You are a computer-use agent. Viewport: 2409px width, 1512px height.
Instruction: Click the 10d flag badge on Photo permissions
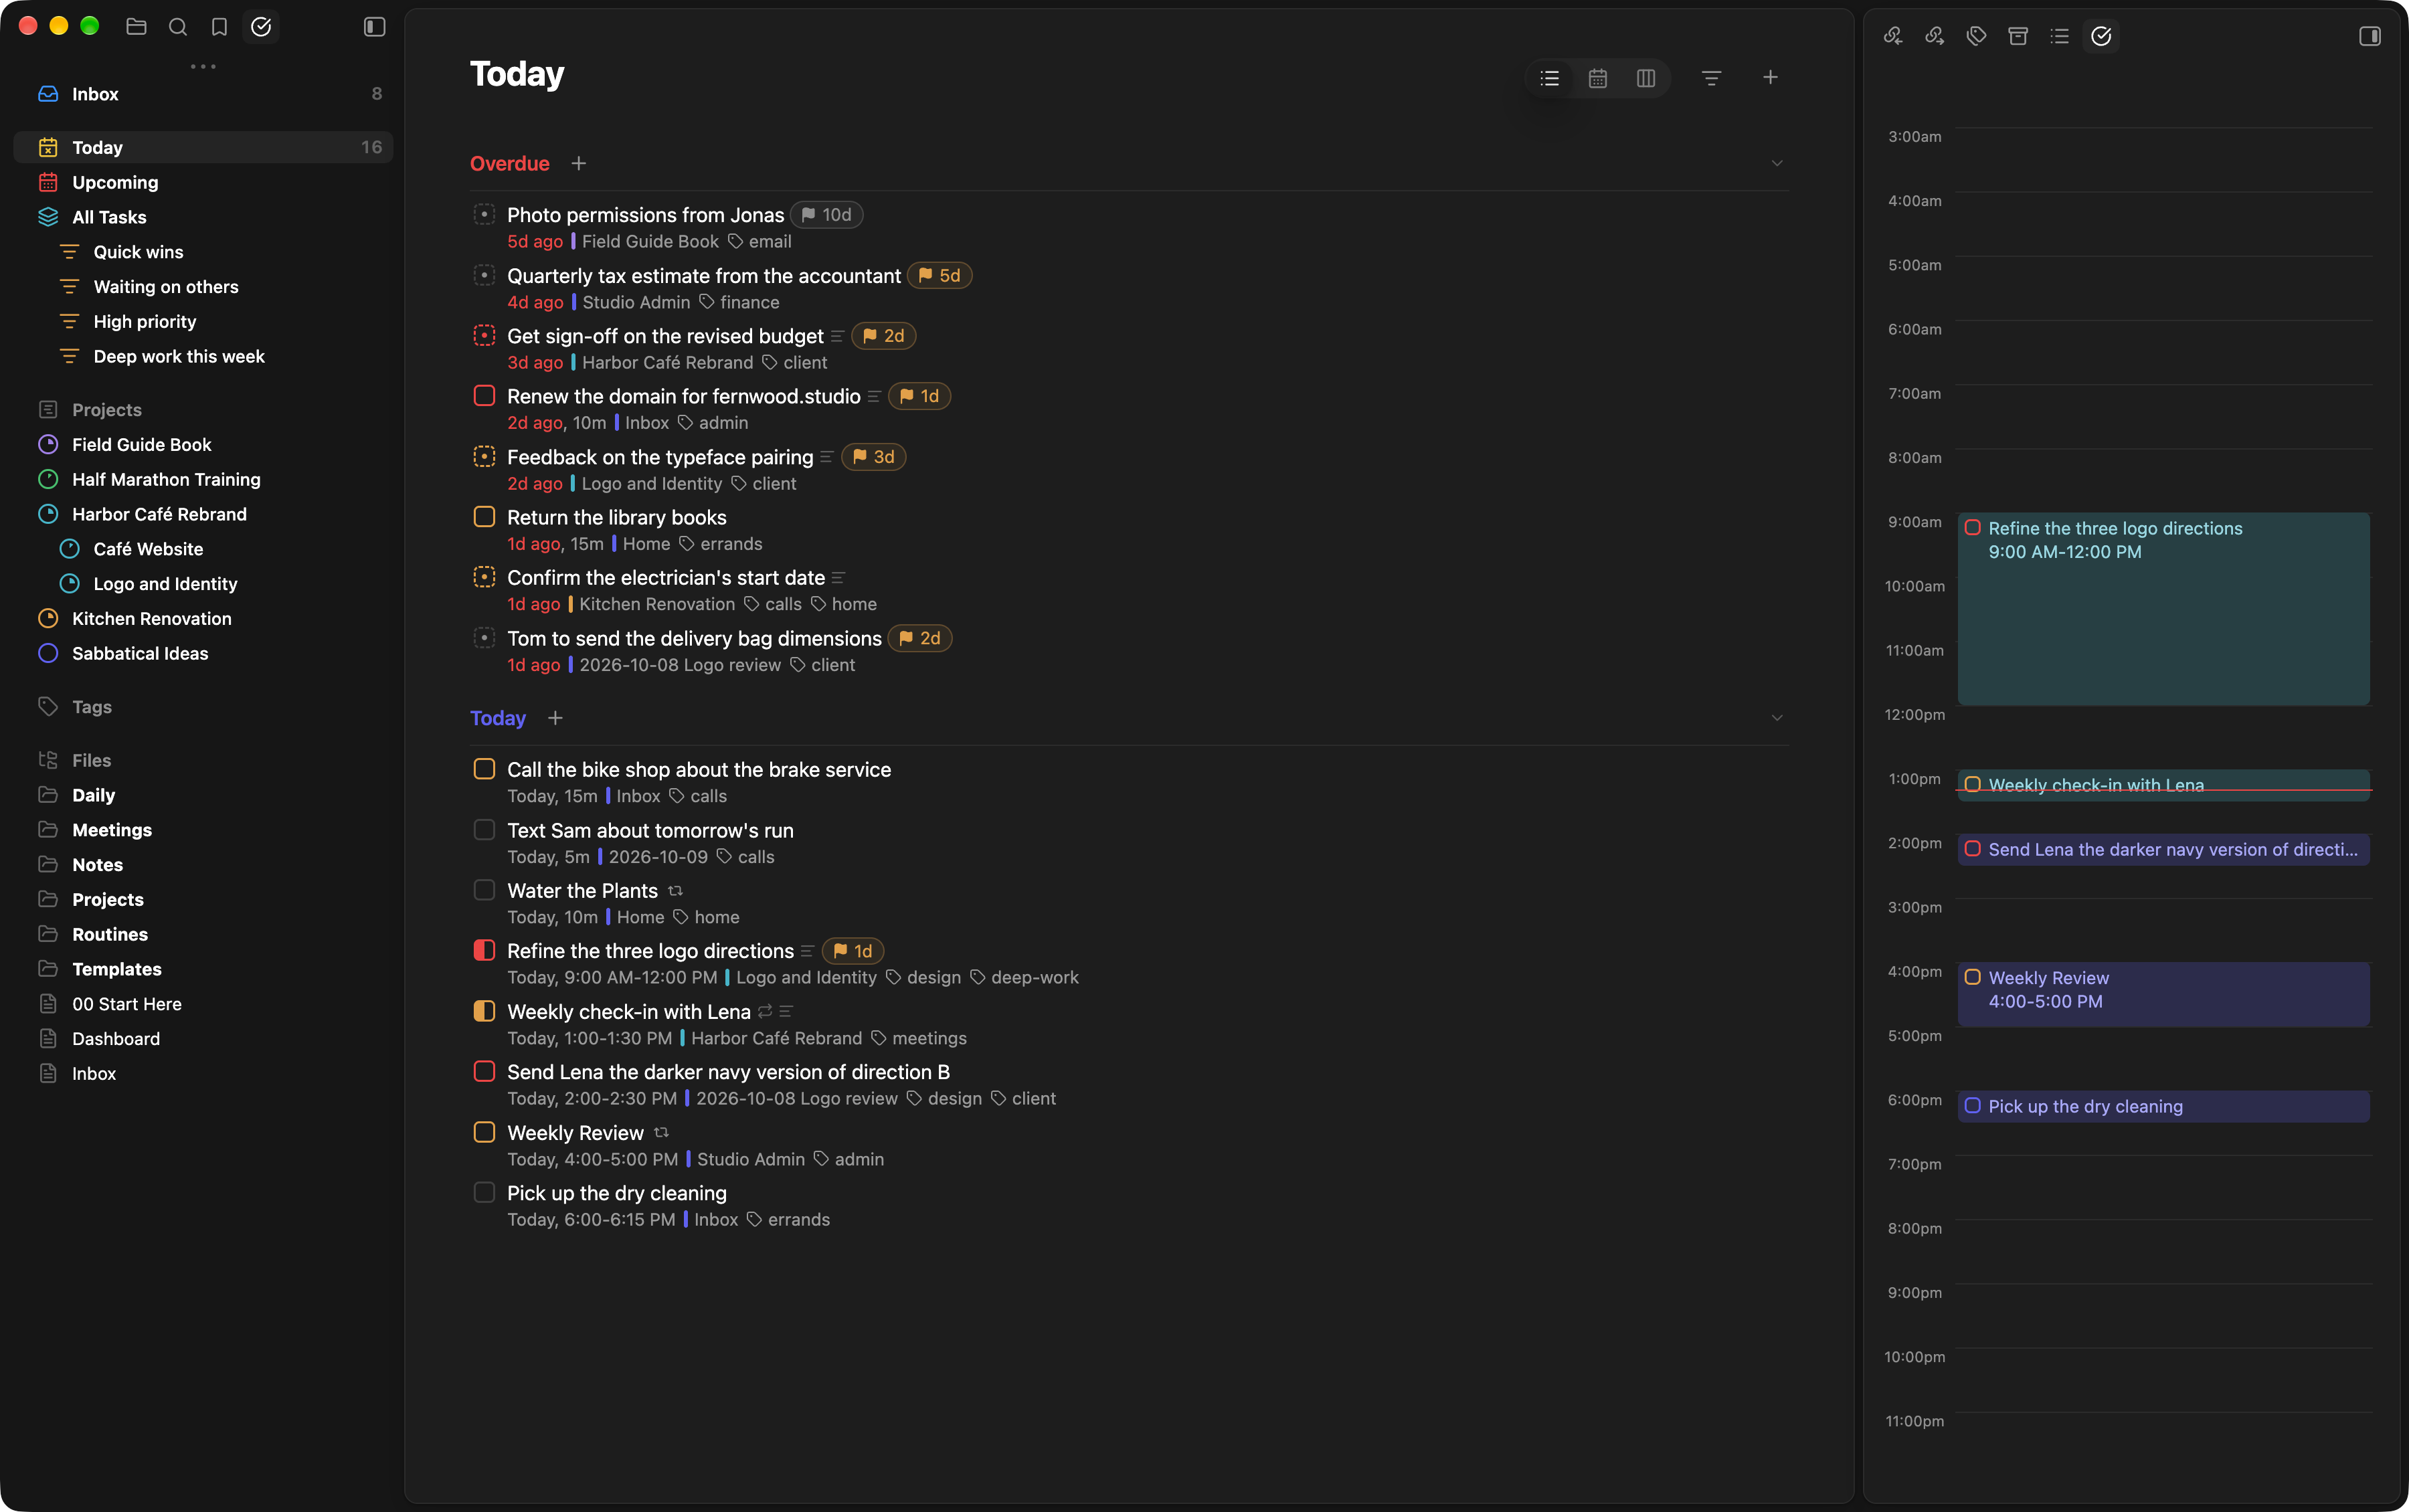[827, 215]
